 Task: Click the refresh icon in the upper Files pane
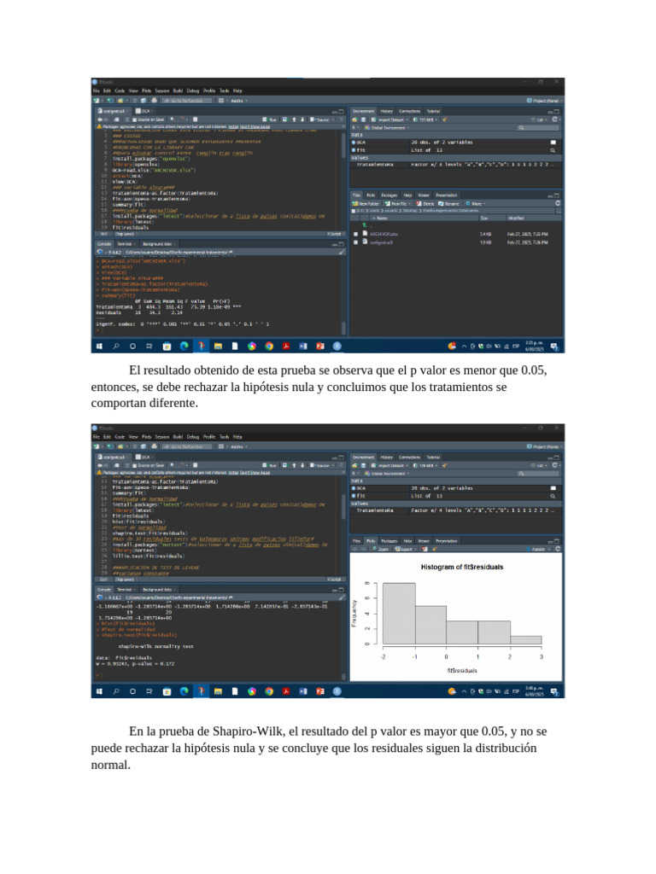(558, 204)
